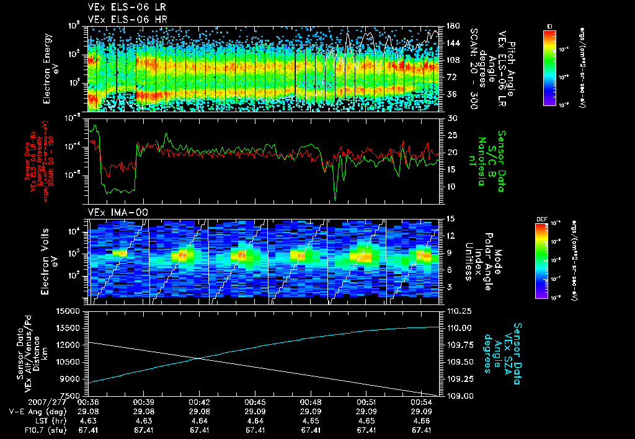The height and width of the screenshot is (439, 635).
Task: Click the 00:45 time tick label
Action: tap(255, 402)
